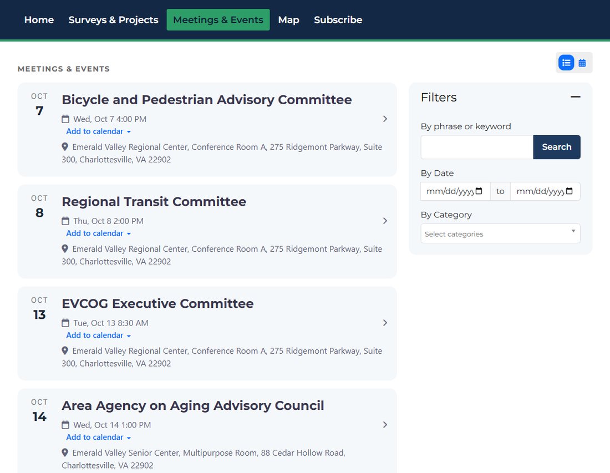Open Surveys & Projects menu

pos(113,20)
